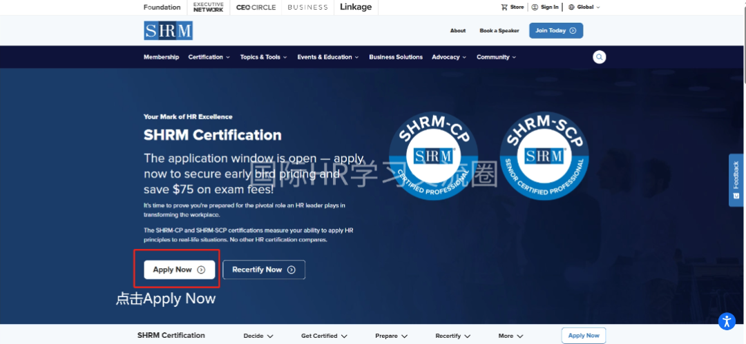The height and width of the screenshot is (344, 746).
Task: Open Book a Speaker link
Action: pyautogui.click(x=499, y=30)
